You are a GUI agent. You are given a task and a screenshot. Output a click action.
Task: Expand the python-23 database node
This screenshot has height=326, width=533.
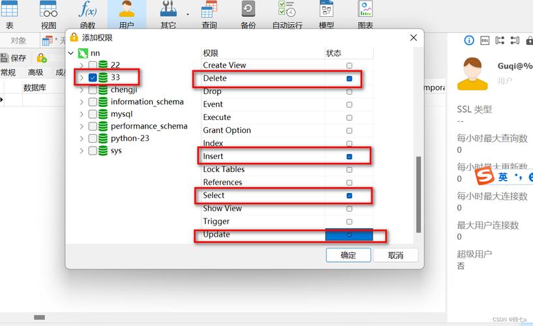click(x=82, y=138)
